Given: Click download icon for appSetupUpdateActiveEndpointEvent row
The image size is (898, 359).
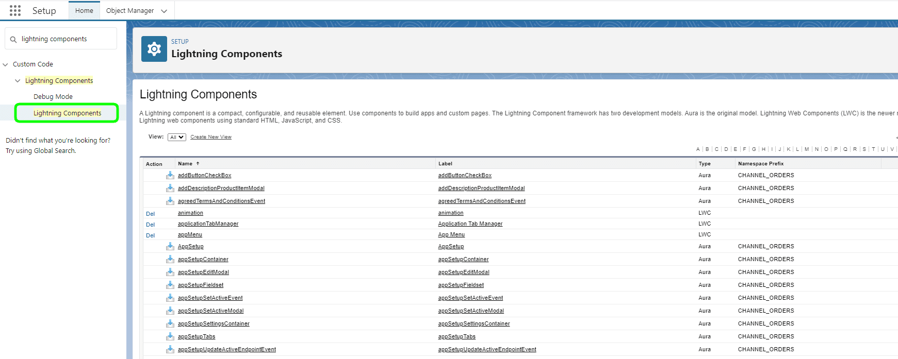Looking at the screenshot, I should coord(170,349).
